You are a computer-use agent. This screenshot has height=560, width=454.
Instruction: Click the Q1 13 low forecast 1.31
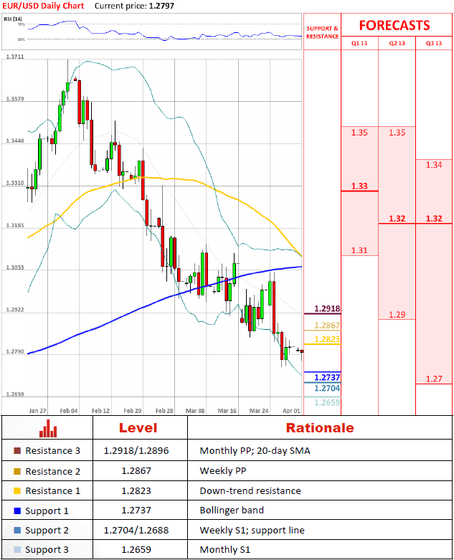[359, 250]
